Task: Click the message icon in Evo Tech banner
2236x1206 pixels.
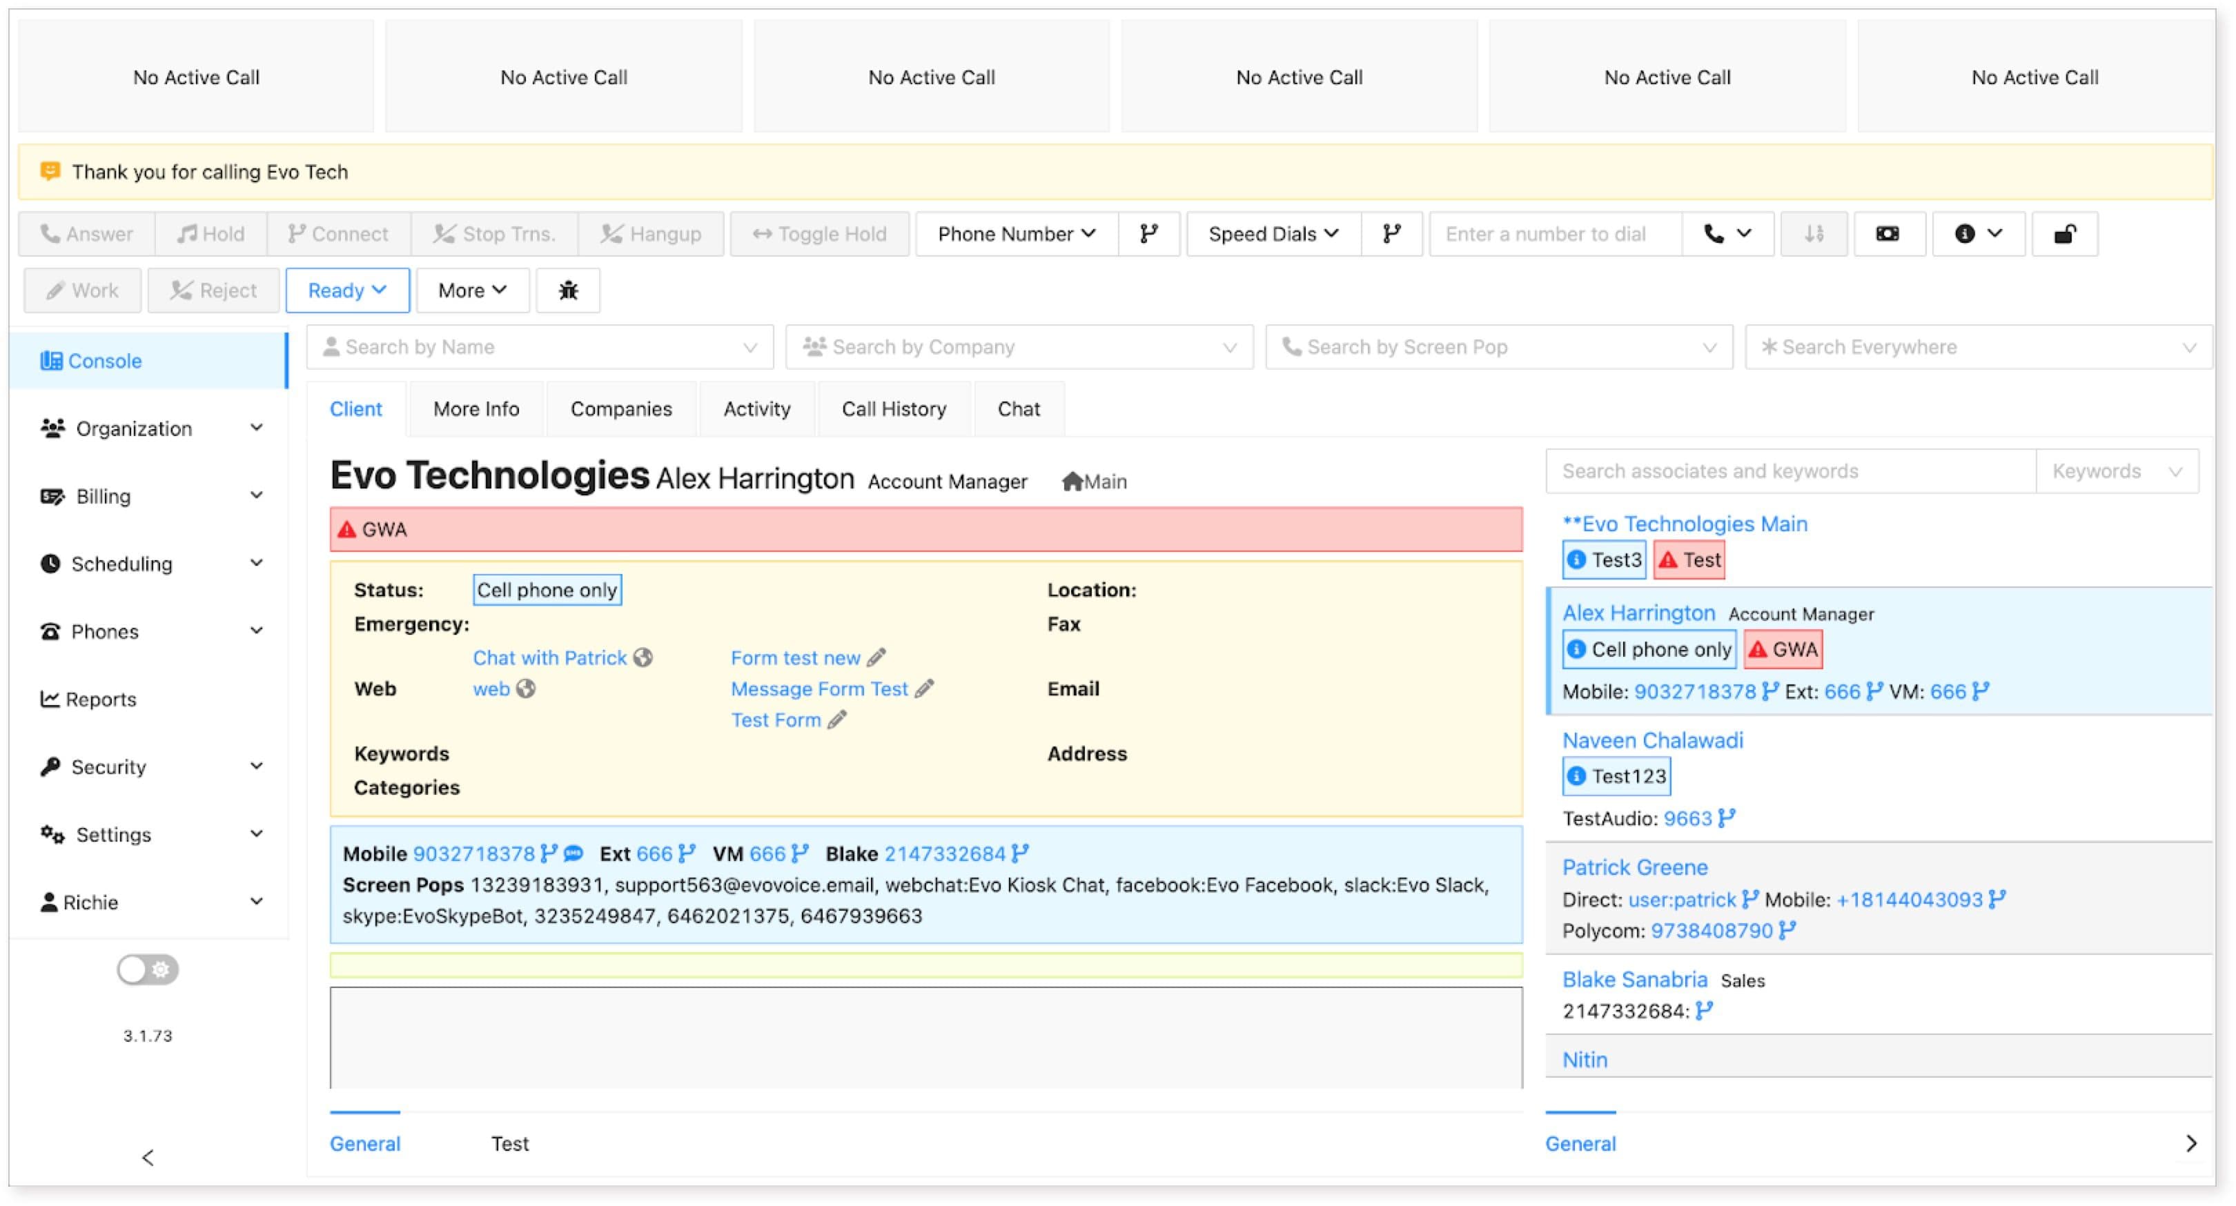Action: click(50, 171)
